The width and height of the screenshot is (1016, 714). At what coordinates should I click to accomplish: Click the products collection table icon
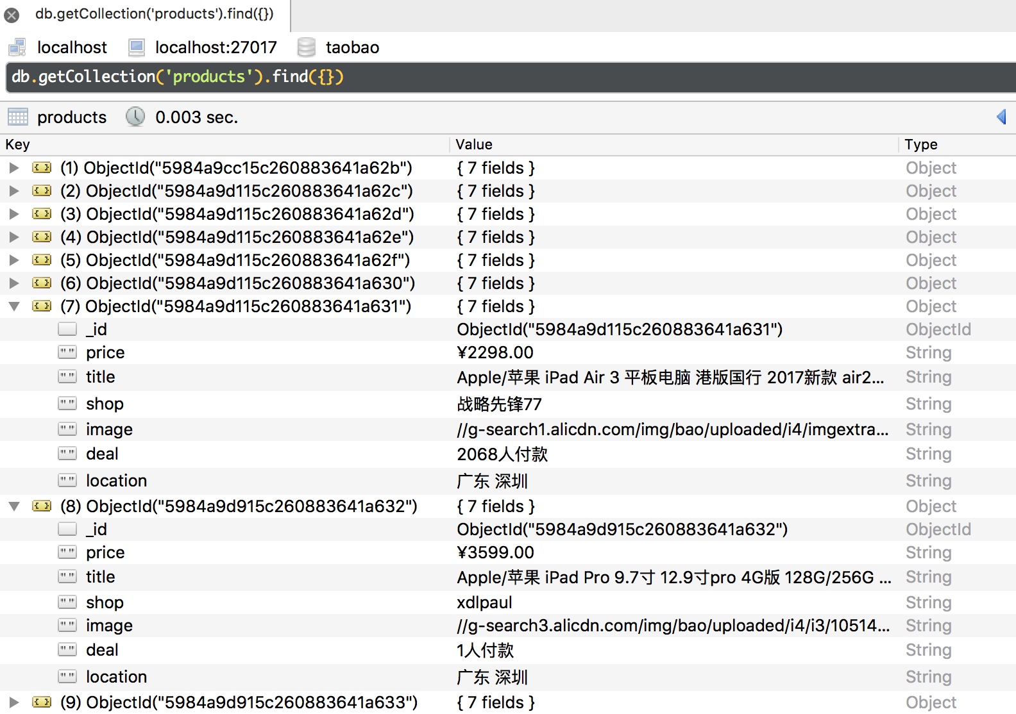(x=18, y=117)
